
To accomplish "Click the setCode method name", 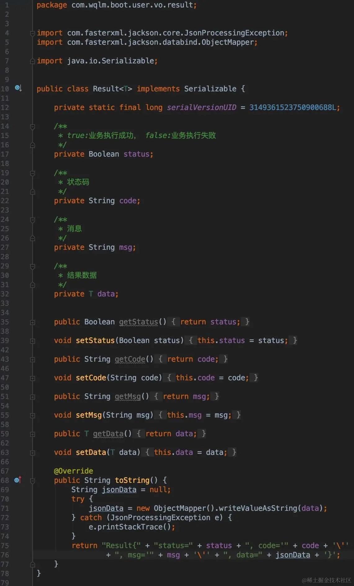I will pyautogui.click(x=91, y=378).
